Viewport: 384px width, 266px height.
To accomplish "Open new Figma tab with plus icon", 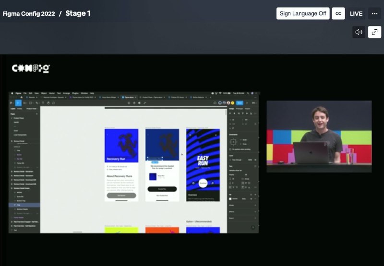I will 210,97.
